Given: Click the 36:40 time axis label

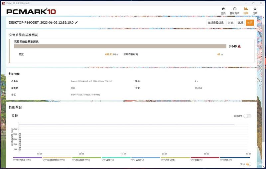Looking at the screenshot, I should point(248,154).
